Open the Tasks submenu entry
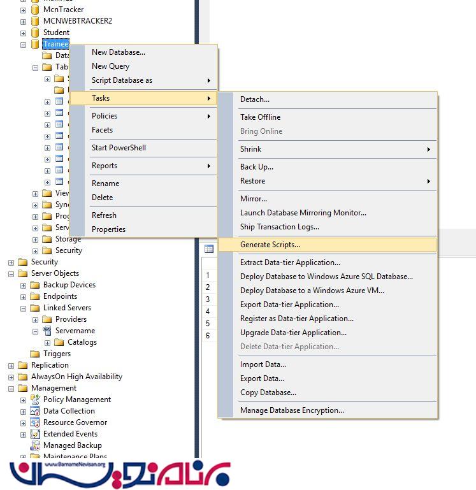The image size is (476, 490). click(143, 98)
